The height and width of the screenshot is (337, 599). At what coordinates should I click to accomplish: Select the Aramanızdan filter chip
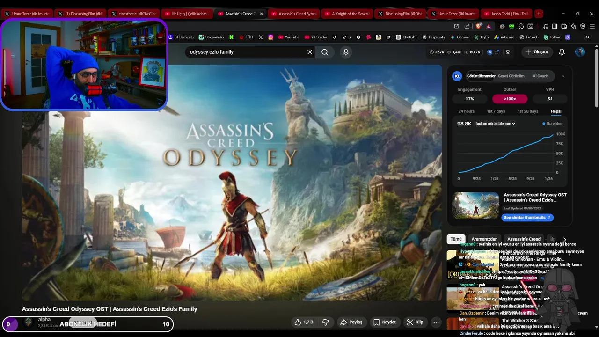click(484, 239)
